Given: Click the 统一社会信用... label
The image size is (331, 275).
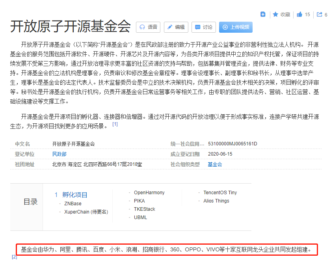Looking at the screenshot, I should (187, 144).
